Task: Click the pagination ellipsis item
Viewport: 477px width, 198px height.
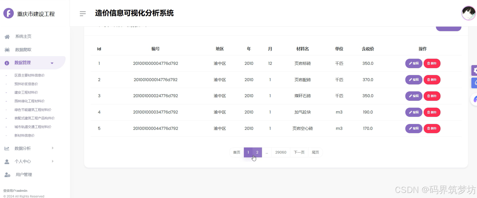Action: coord(267,152)
